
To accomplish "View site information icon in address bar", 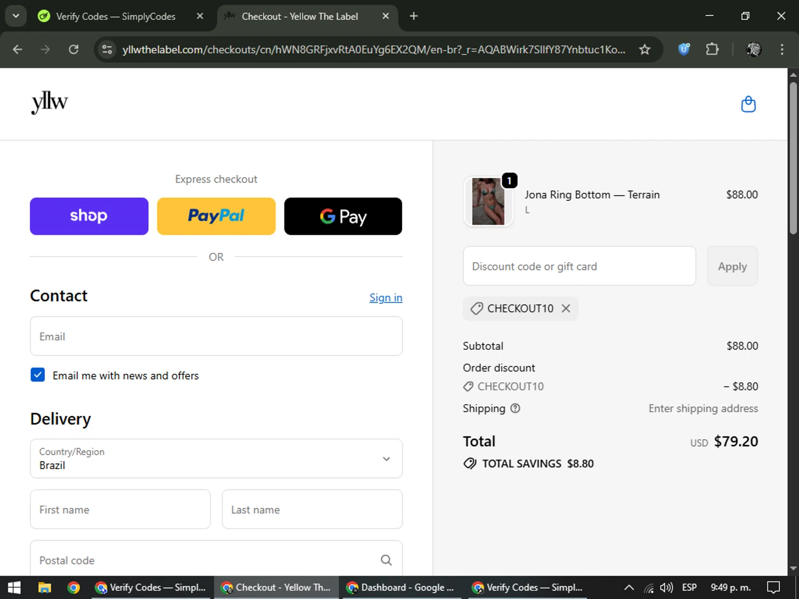I will click(107, 50).
